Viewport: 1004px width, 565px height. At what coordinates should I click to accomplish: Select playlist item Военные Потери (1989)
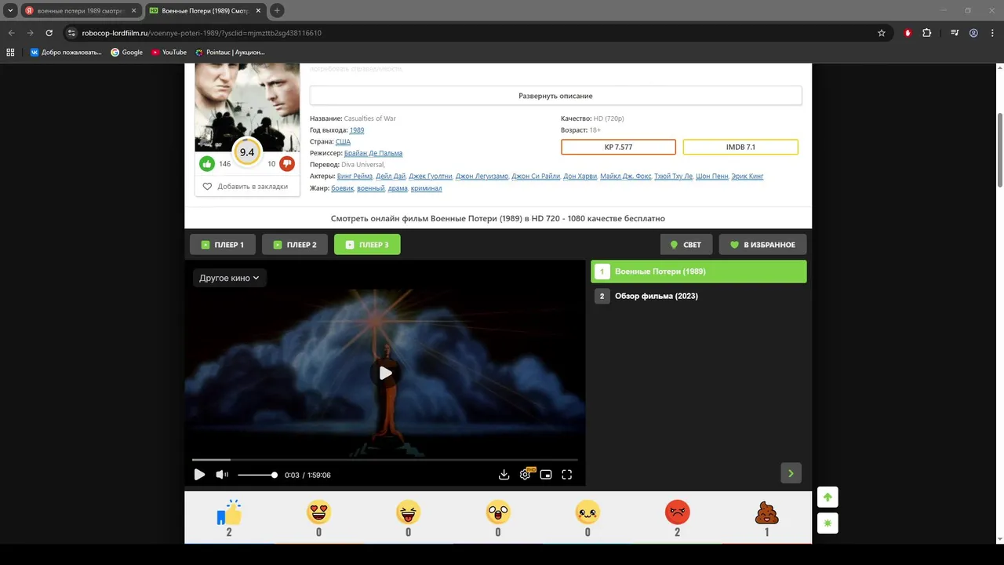click(x=698, y=272)
